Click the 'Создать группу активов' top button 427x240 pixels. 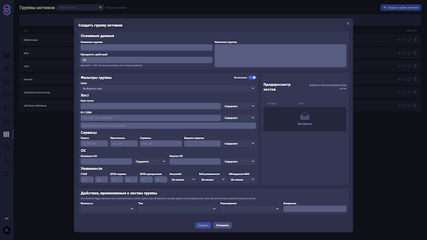tap(401, 8)
